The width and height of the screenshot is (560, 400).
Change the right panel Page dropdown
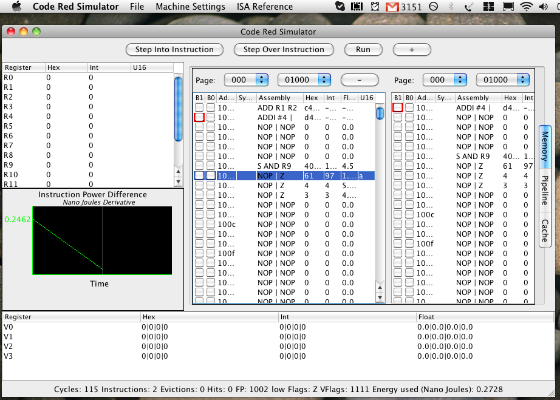(x=445, y=80)
